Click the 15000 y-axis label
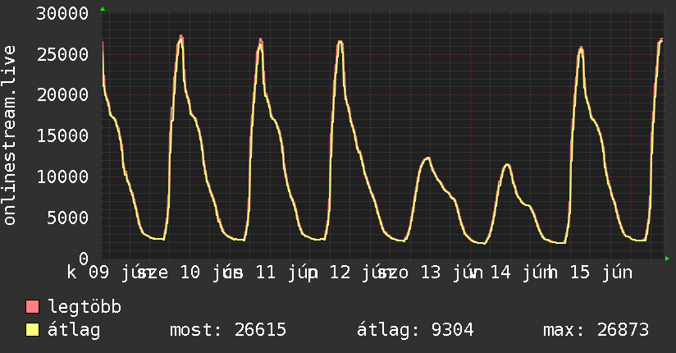This screenshot has width=676, height=353. (62, 136)
